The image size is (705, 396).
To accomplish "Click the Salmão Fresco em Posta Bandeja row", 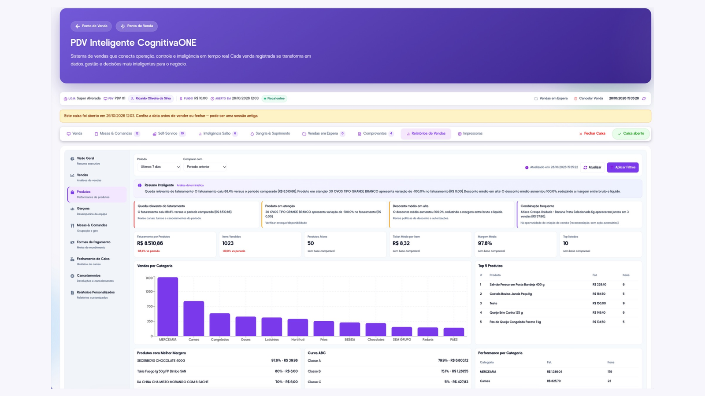I will click(558, 285).
